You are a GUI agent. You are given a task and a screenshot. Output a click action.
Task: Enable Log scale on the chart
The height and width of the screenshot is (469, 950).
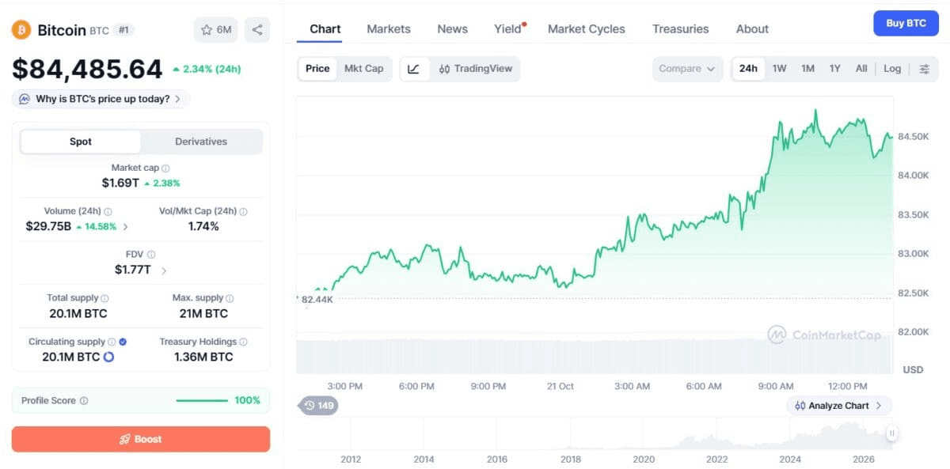point(892,69)
